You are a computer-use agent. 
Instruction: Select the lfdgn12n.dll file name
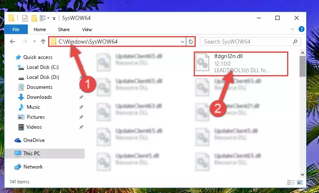pos(229,56)
